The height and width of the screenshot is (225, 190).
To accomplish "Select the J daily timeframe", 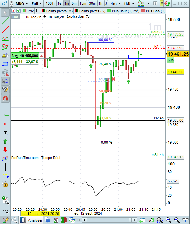I will [106, 3].
